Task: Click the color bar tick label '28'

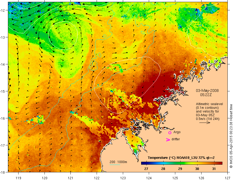Action: (x=163, y=169)
